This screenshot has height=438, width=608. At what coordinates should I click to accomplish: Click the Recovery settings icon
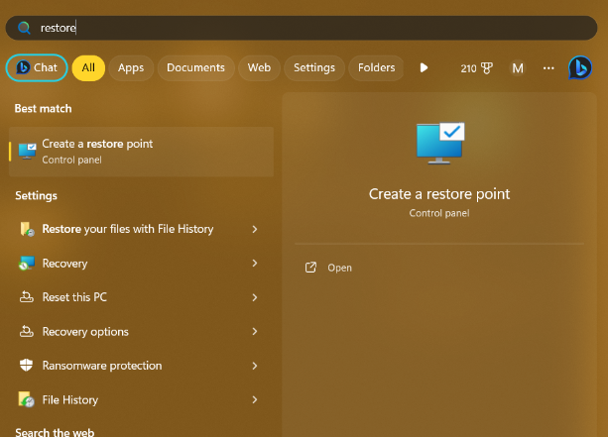tap(26, 264)
